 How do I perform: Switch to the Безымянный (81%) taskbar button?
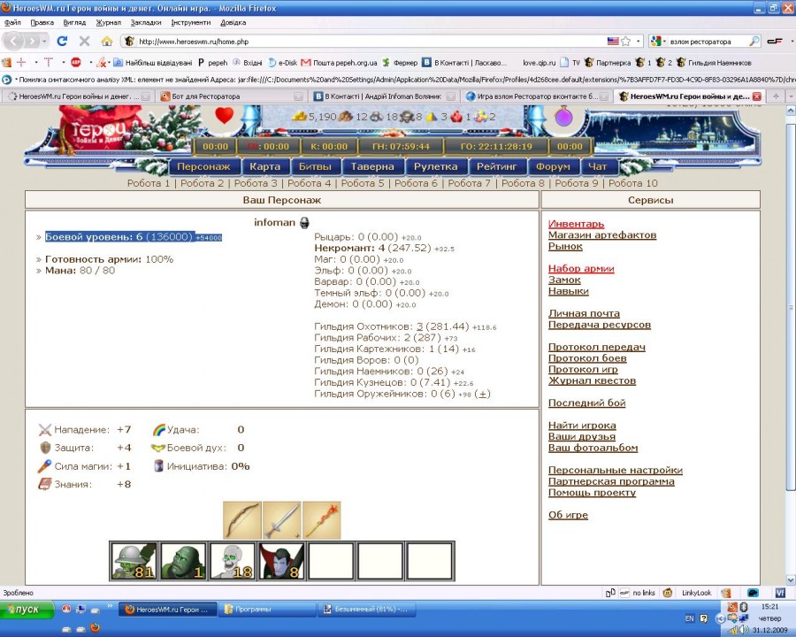(366, 610)
